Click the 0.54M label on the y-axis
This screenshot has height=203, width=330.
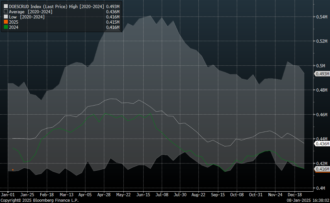[322, 17]
